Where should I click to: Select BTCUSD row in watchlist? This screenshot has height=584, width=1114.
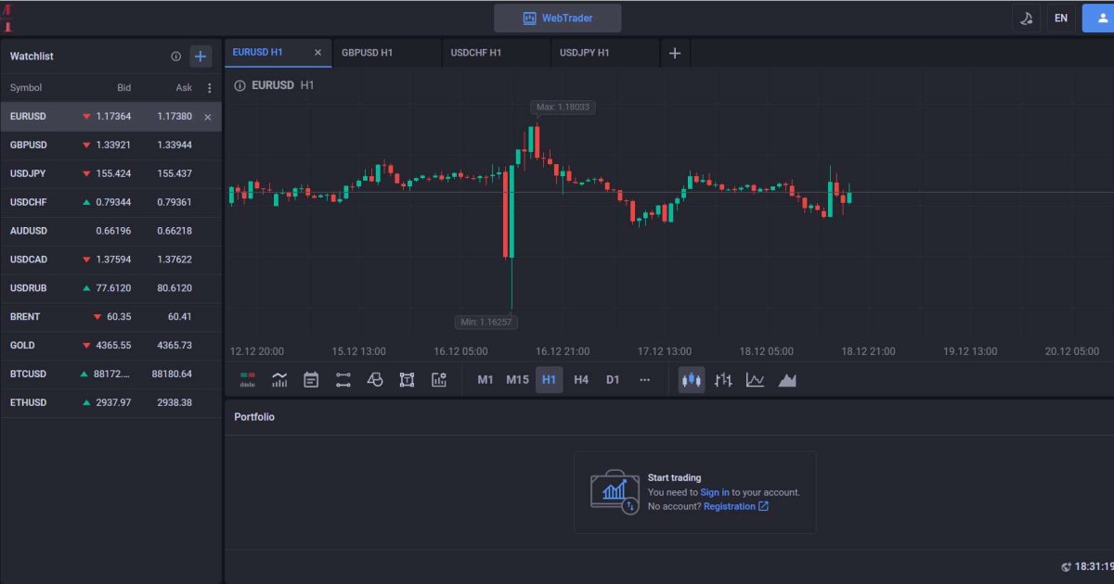click(111, 375)
